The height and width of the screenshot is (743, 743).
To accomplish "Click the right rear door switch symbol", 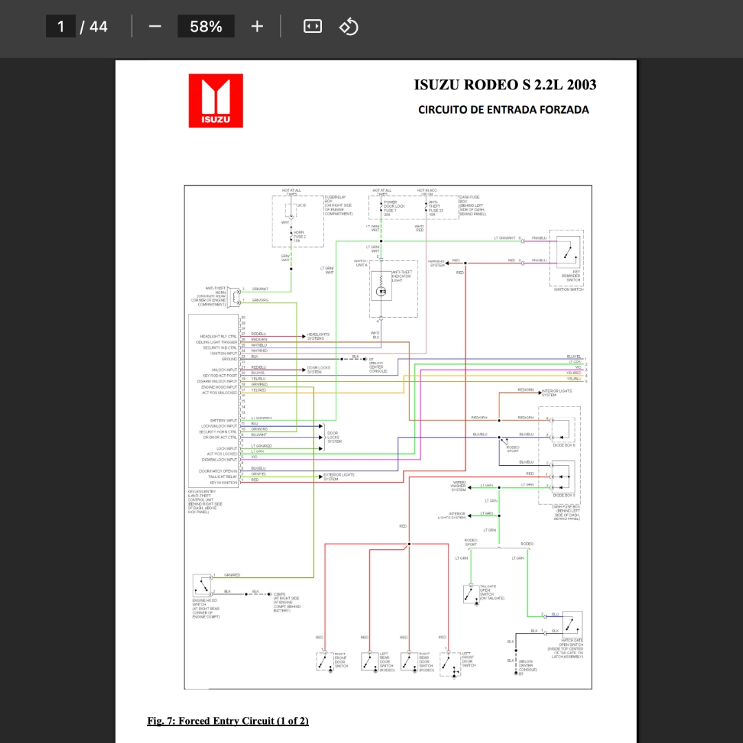I will [x=409, y=662].
